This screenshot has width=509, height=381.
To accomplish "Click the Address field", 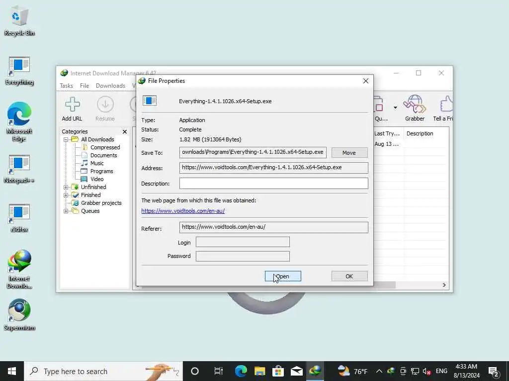I will point(274,168).
